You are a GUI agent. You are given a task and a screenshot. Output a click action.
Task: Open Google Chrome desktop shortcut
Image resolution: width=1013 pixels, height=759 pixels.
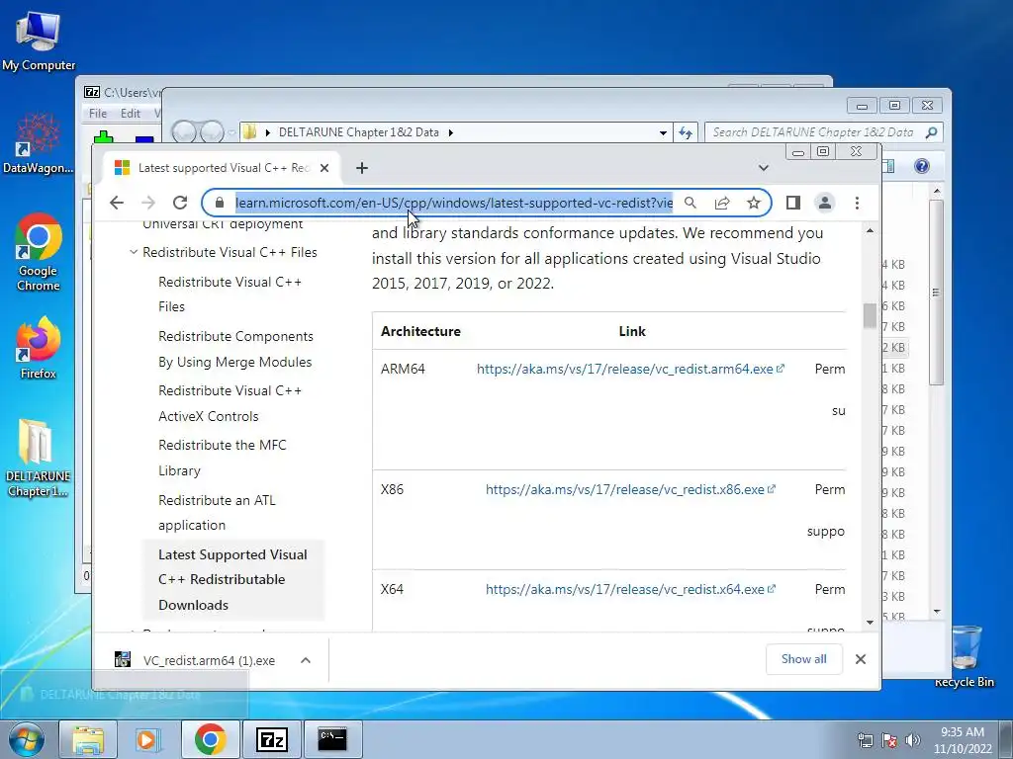39,253
